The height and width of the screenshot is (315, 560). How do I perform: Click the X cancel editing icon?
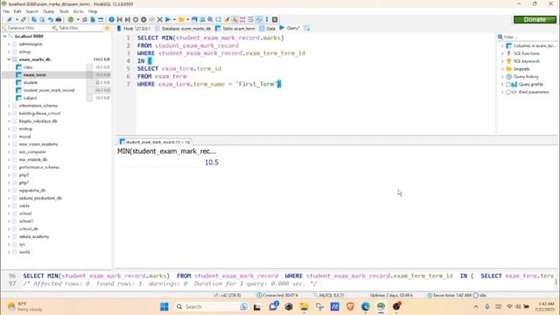pos(159,19)
